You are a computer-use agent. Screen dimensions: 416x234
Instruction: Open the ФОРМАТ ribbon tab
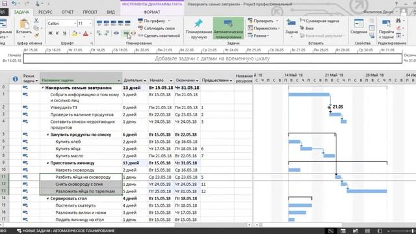pos(151,12)
